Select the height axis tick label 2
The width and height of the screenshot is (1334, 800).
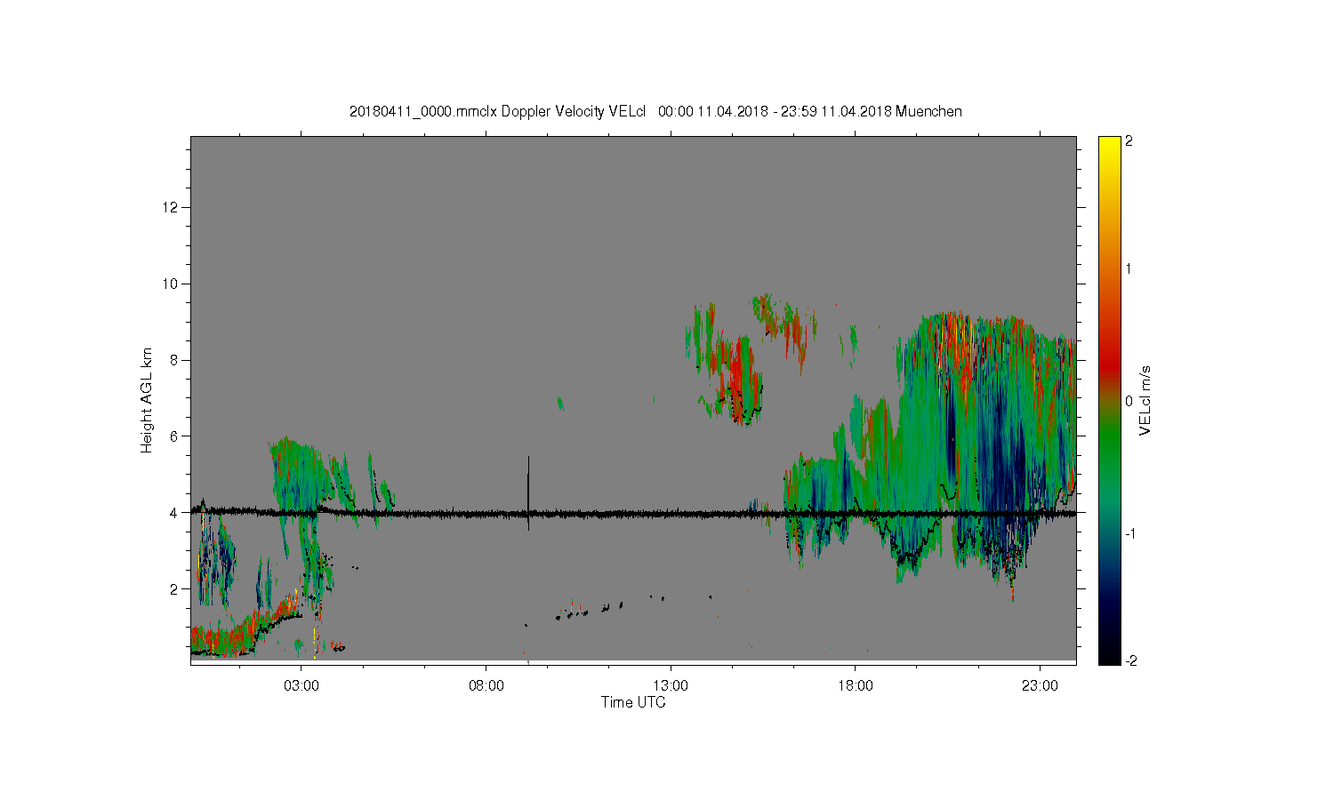(175, 589)
